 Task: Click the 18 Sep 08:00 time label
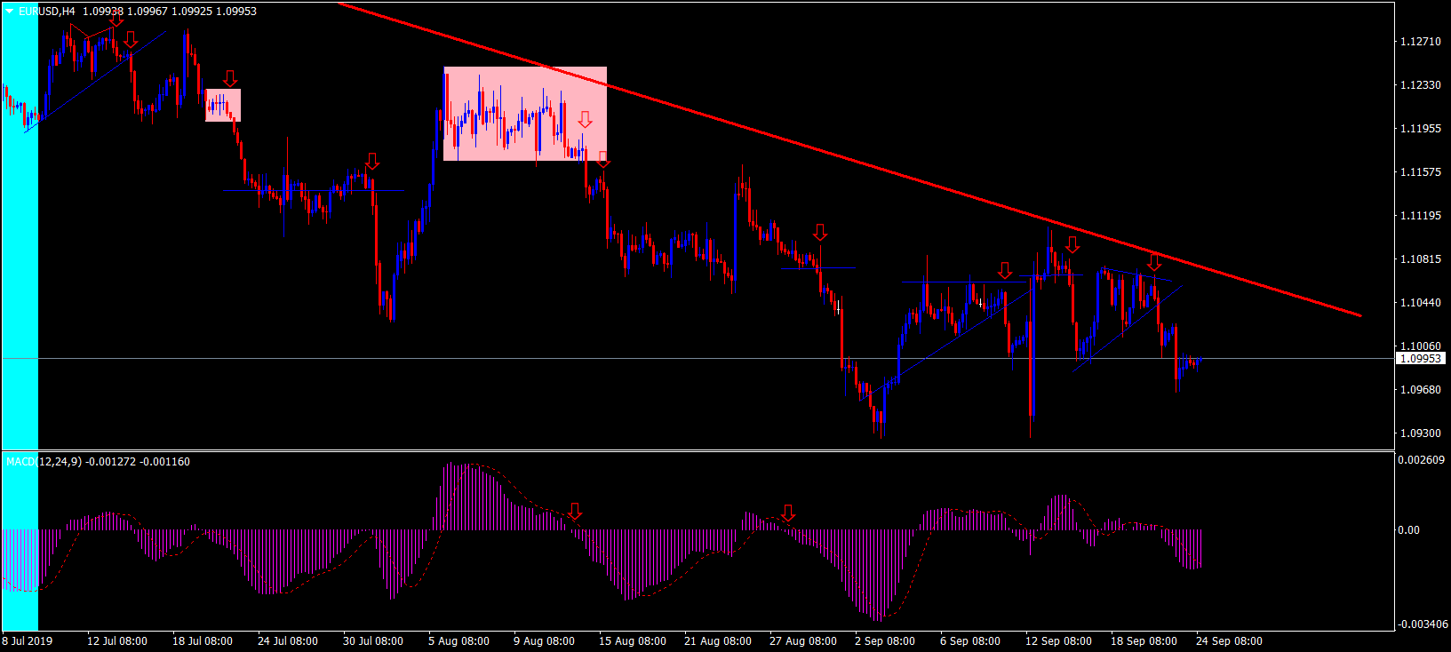point(1144,641)
